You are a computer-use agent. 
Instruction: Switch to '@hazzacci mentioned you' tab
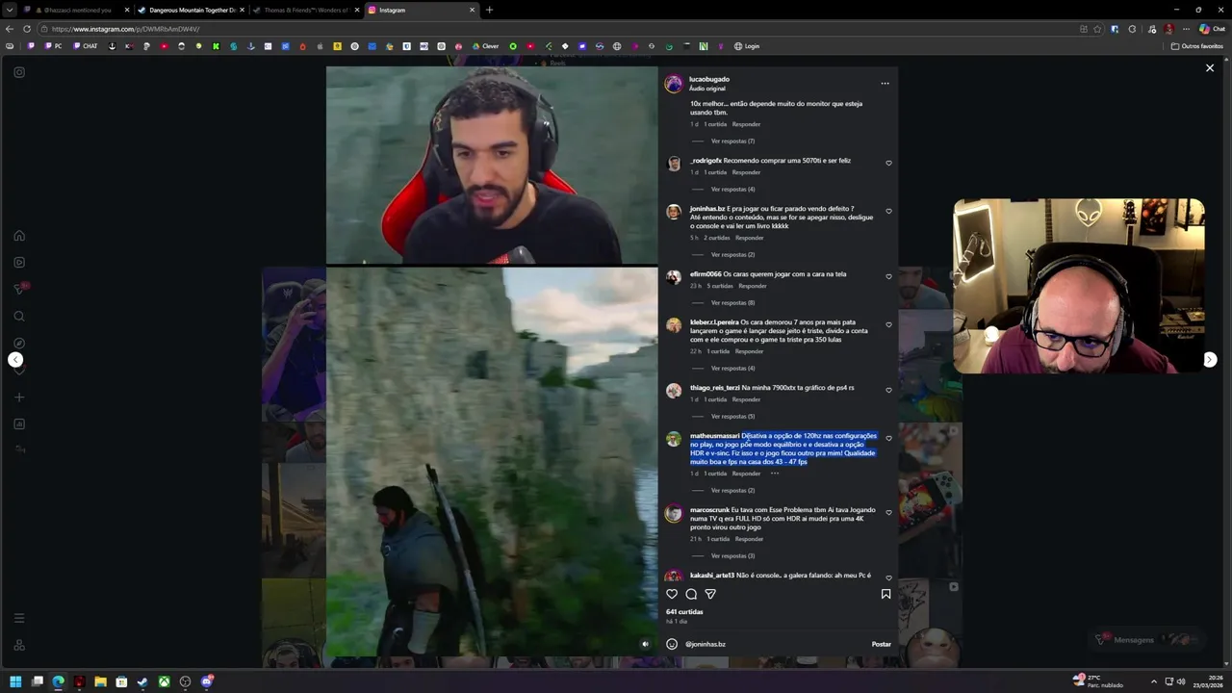76,10
